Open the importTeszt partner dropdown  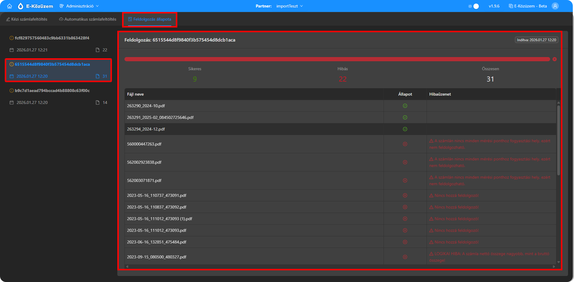tap(289, 6)
